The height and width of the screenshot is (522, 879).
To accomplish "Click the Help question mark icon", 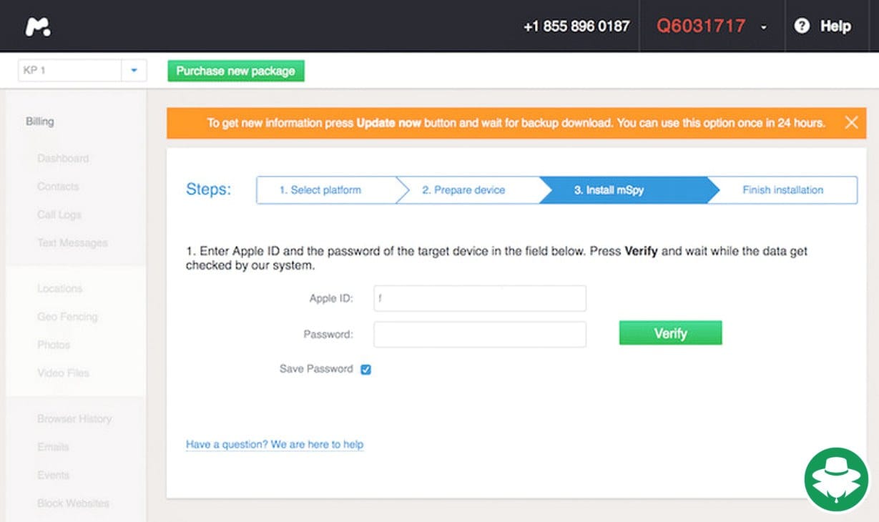I will 802,26.
